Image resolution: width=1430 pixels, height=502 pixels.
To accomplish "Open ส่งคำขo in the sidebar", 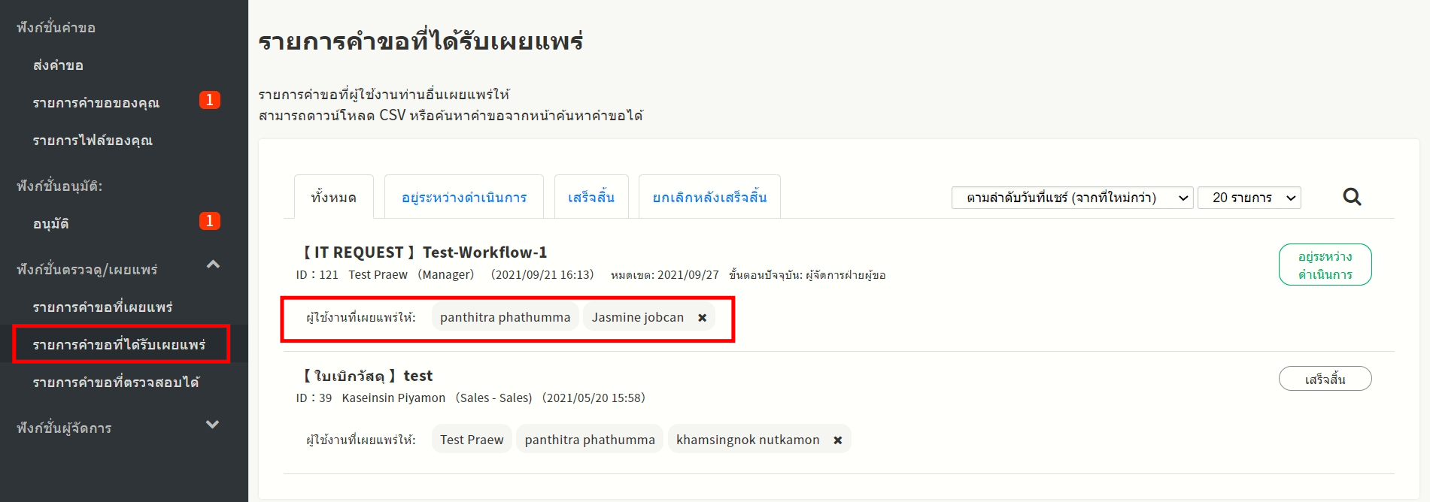I will 58,65.
